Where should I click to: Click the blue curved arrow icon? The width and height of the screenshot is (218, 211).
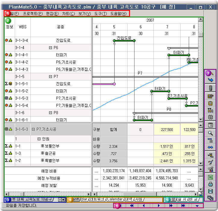210,80
